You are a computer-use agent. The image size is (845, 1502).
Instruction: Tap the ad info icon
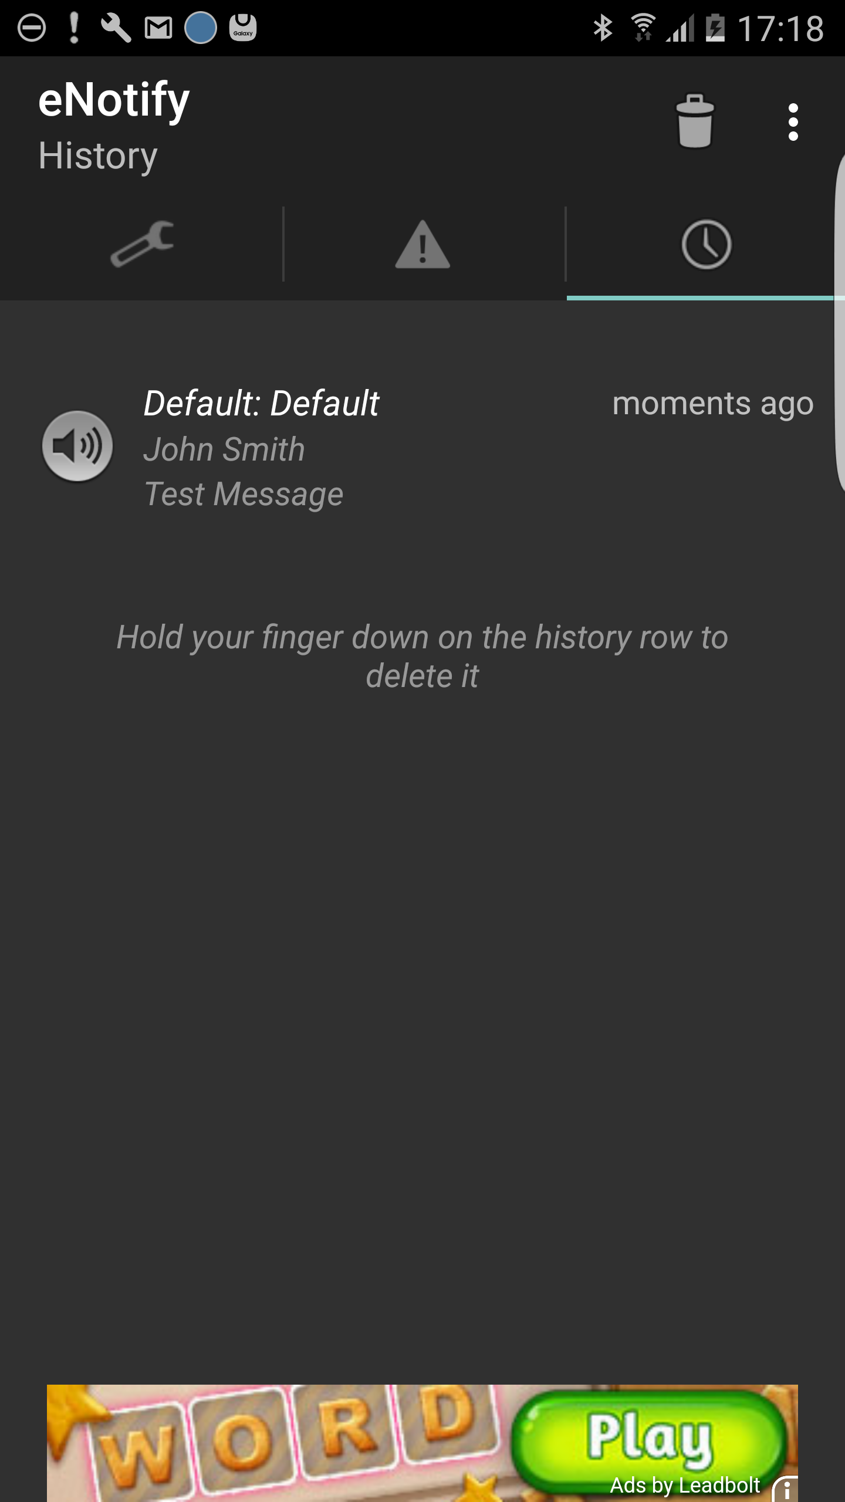click(786, 1489)
